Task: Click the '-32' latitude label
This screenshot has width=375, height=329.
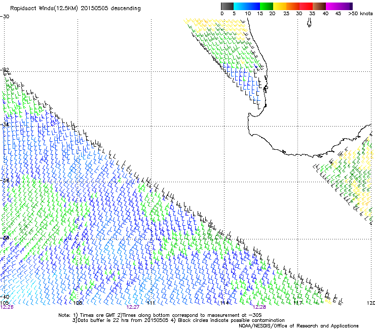Action: click(x=5, y=70)
